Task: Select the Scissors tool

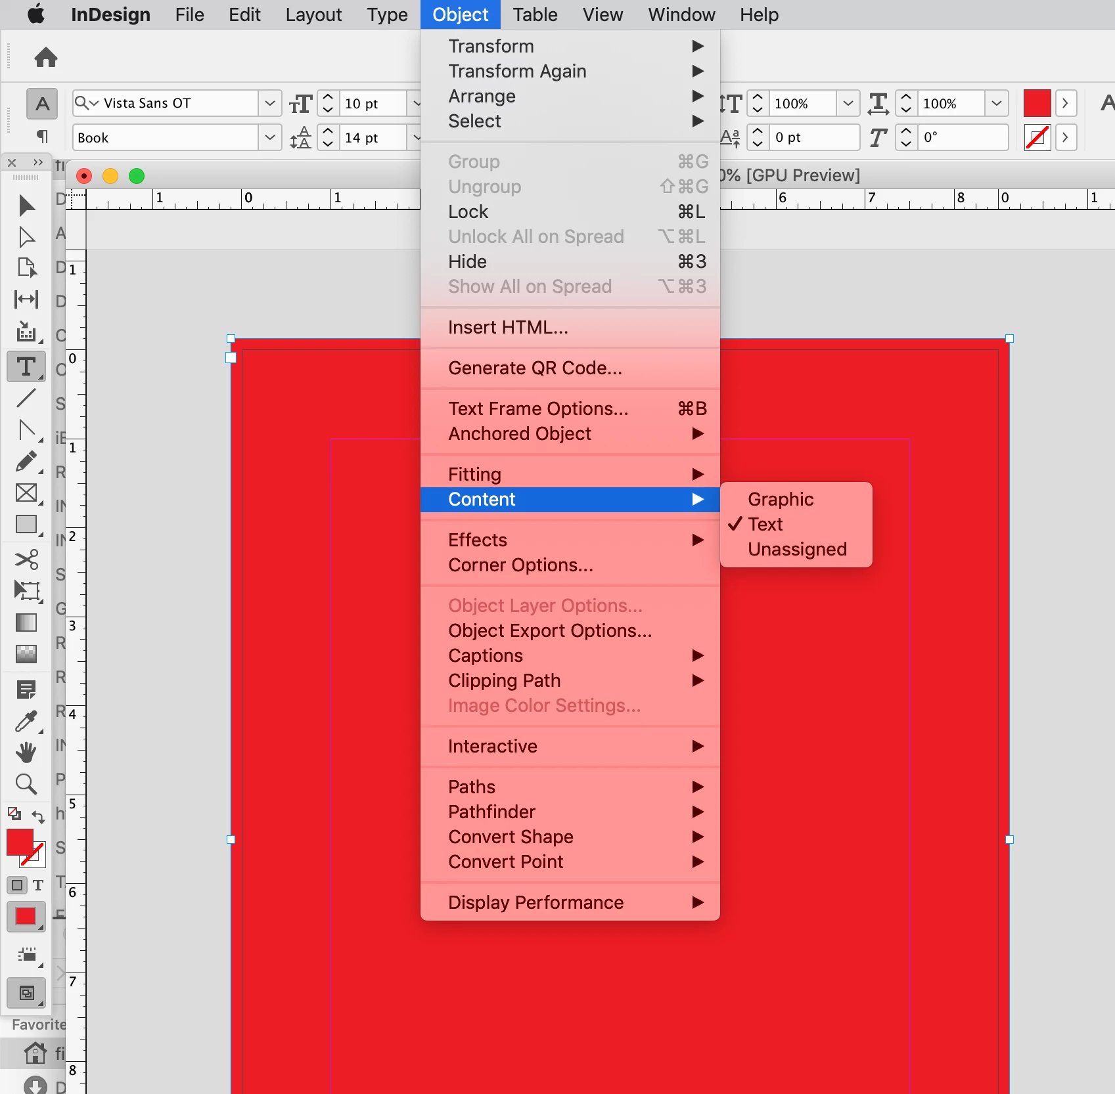Action: 26,559
